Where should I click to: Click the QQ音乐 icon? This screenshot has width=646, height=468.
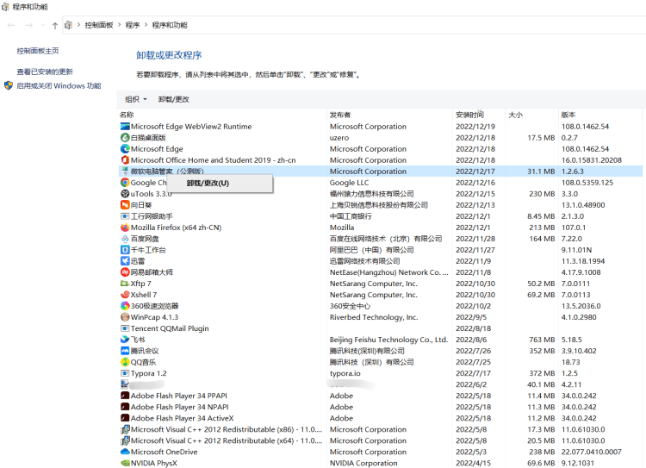click(125, 362)
